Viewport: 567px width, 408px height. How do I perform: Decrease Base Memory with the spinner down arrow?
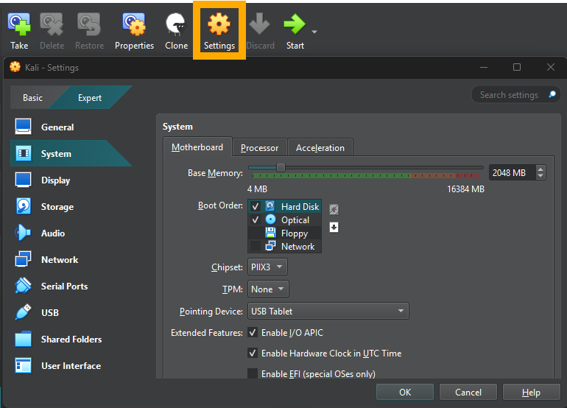pos(540,176)
